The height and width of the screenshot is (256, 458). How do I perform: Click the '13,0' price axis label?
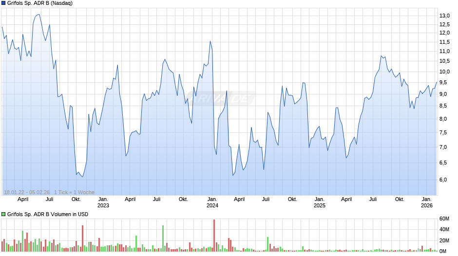[x=444, y=16]
